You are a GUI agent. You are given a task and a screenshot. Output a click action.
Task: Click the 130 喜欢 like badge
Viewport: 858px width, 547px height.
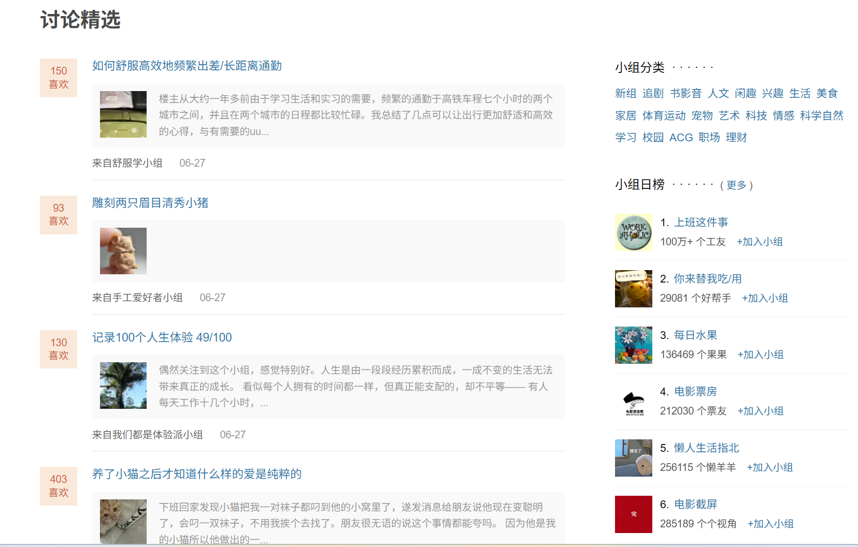pos(59,349)
